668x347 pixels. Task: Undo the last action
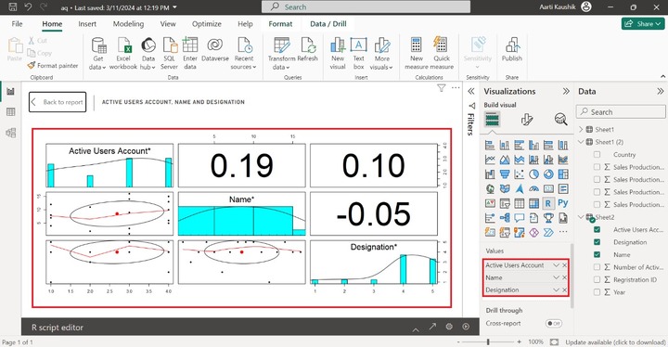(x=28, y=6)
